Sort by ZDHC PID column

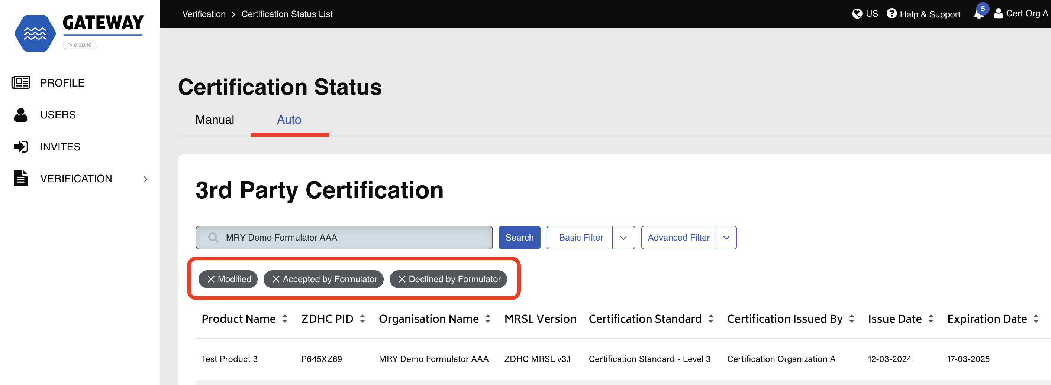(362, 319)
